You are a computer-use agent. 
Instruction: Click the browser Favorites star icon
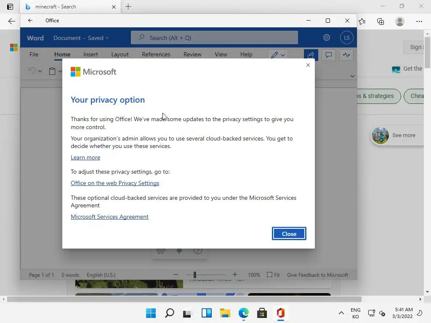click(x=362, y=21)
